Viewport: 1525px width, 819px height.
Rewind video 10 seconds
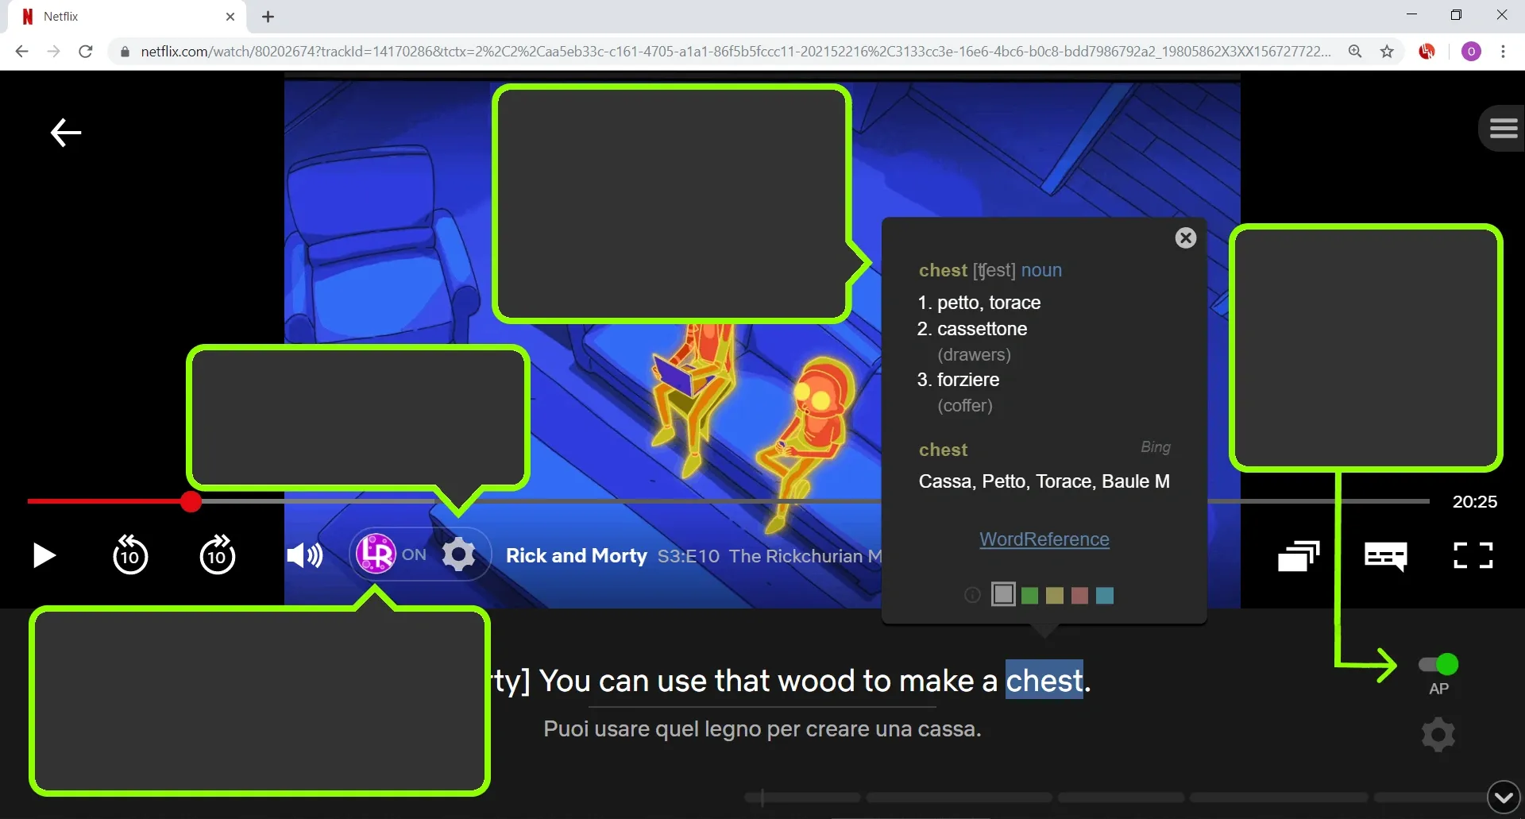pos(130,554)
